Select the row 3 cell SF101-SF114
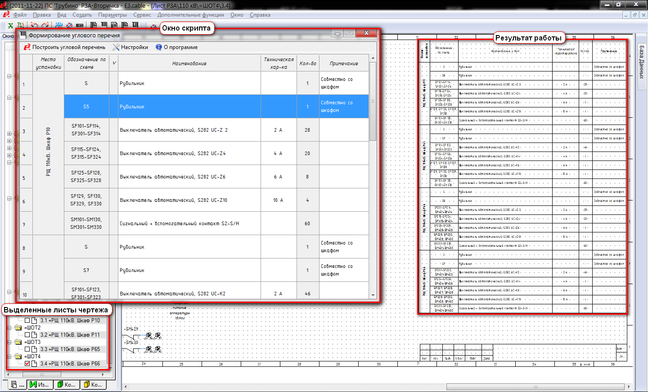 click(86, 130)
